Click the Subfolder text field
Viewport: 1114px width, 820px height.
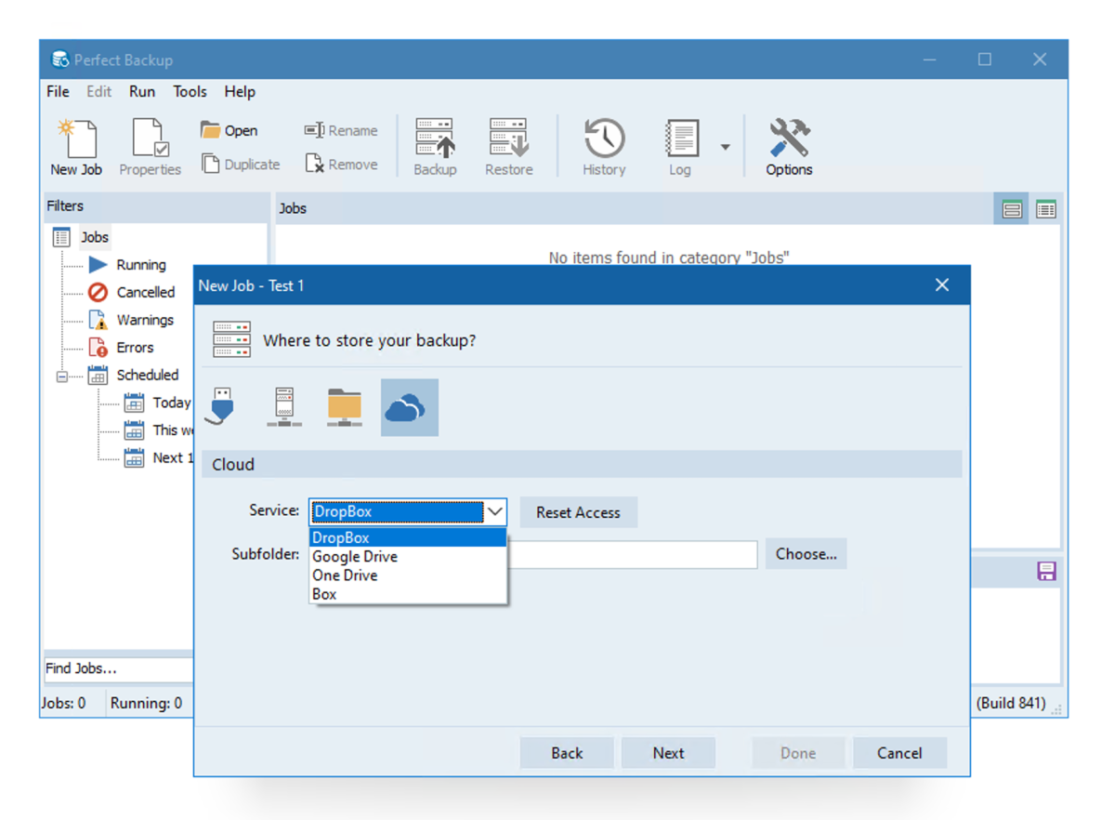(633, 554)
